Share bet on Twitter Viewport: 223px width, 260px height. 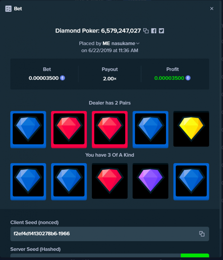161,31
